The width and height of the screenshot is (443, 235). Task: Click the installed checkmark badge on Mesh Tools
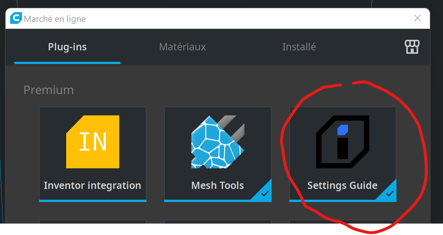click(x=265, y=194)
